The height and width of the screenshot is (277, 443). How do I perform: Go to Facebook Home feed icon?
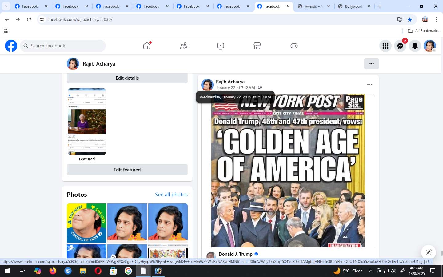click(147, 46)
